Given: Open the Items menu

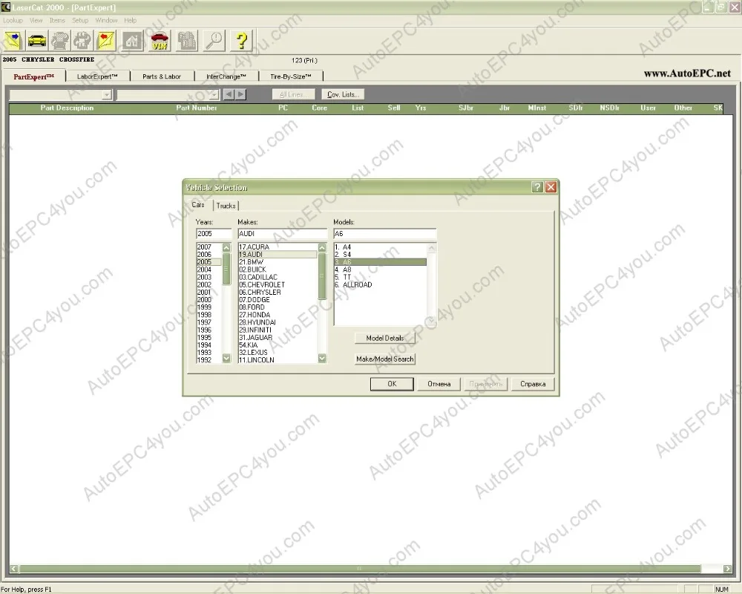Looking at the screenshot, I should click(x=57, y=20).
